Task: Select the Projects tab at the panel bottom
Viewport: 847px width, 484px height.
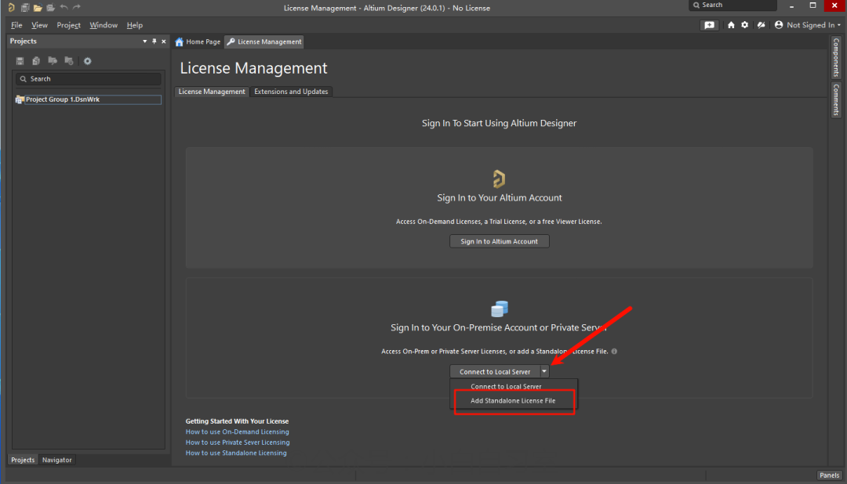Action: (23, 460)
